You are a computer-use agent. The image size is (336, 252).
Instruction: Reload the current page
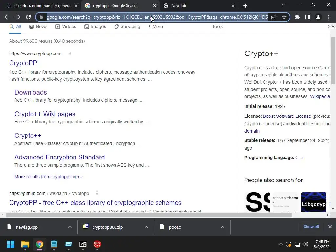click(x=28, y=17)
